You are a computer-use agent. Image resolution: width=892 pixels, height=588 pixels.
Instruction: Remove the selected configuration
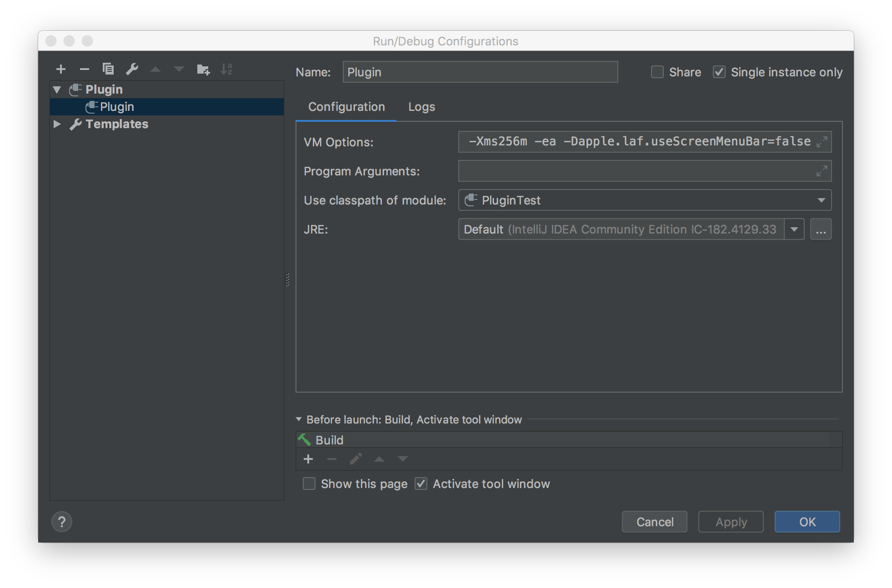coord(85,69)
